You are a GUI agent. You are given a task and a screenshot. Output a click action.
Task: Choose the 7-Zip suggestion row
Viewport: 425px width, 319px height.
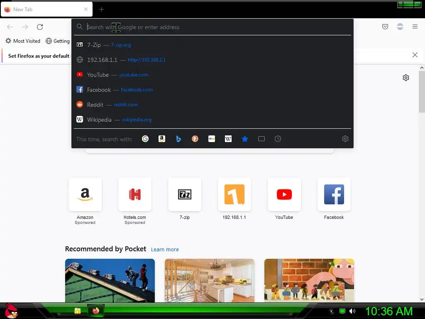(x=212, y=45)
